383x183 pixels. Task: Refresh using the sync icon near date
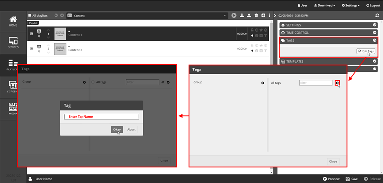(377, 15)
